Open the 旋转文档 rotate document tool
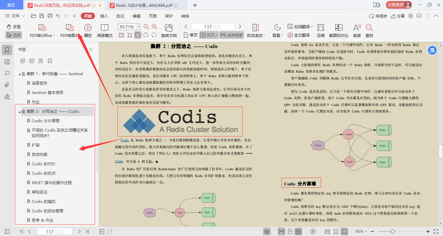Screen dimensions: 443x236 tap(169, 31)
